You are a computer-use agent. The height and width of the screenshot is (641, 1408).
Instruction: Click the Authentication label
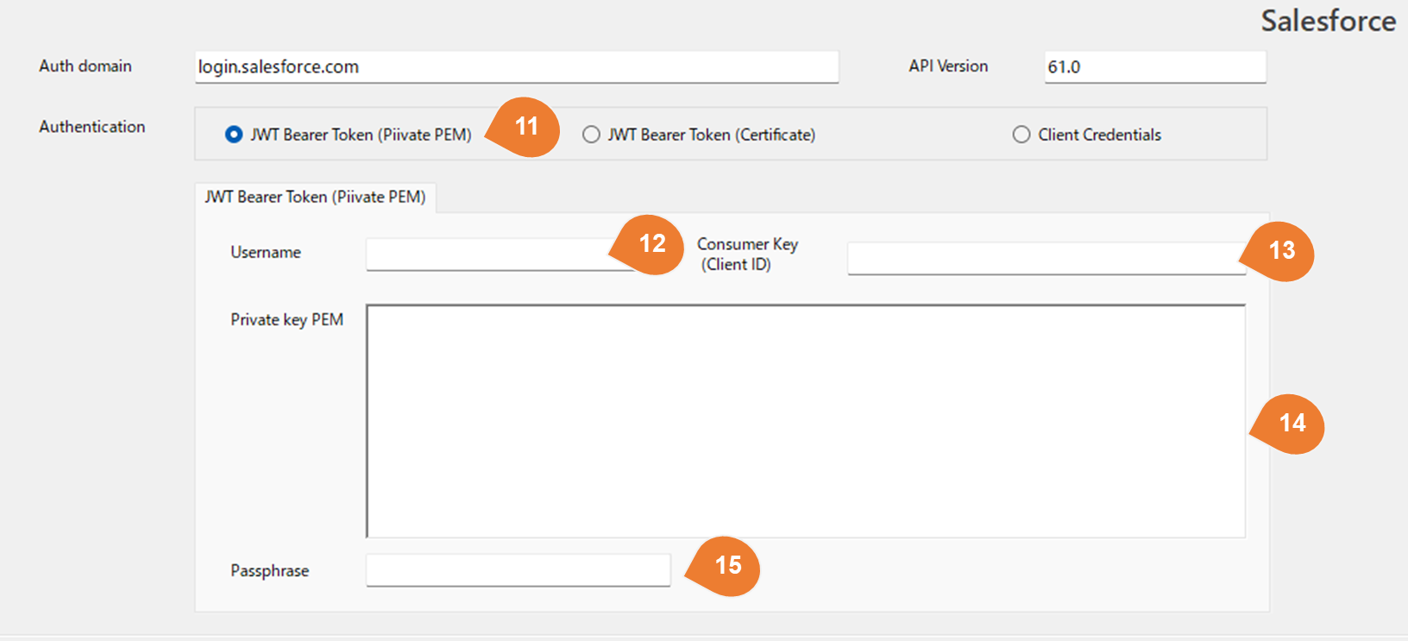pos(92,127)
